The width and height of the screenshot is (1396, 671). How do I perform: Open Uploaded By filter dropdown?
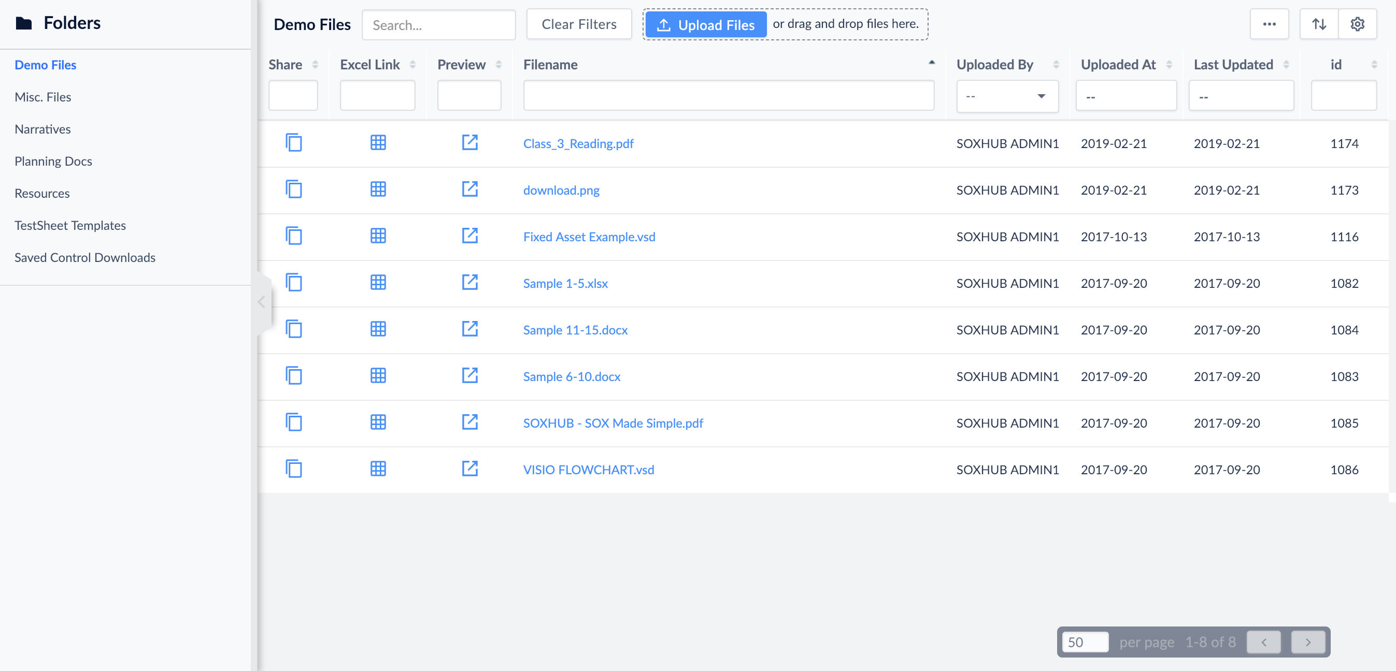[1007, 96]
